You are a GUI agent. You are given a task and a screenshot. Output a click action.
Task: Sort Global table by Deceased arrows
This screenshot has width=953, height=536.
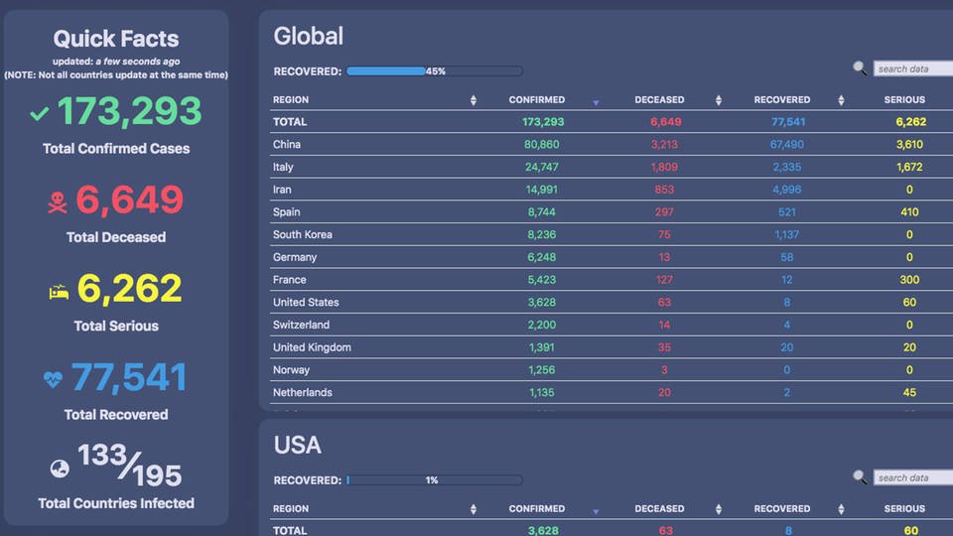[x=718, y=100]
